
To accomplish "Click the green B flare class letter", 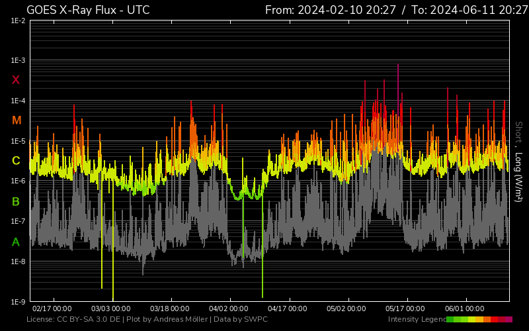I will [15, 202].
